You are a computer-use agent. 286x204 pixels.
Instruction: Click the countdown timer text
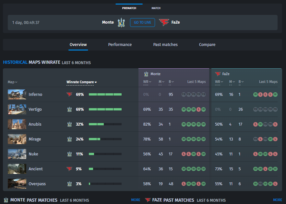tap(26, 23)
